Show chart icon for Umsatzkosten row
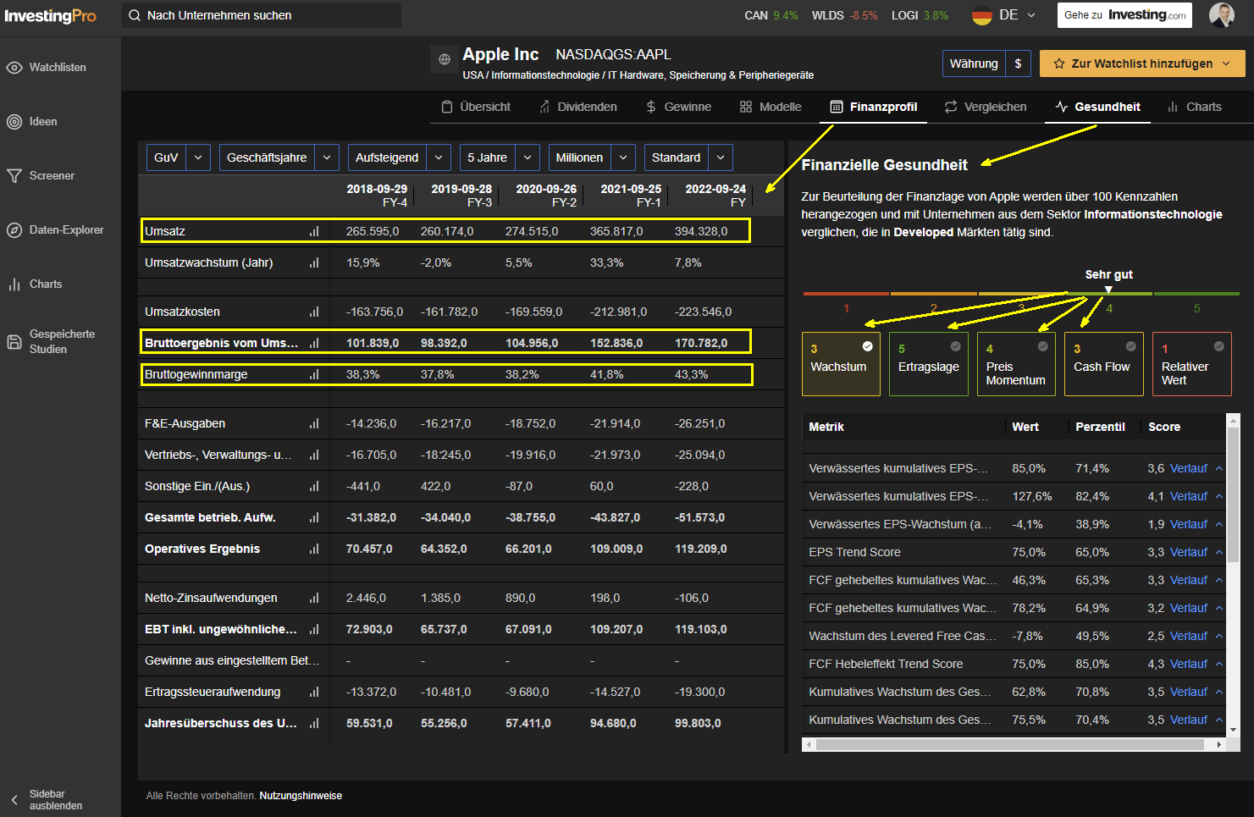Viewport: 1254px width, 817px height. tap(314, 312)
